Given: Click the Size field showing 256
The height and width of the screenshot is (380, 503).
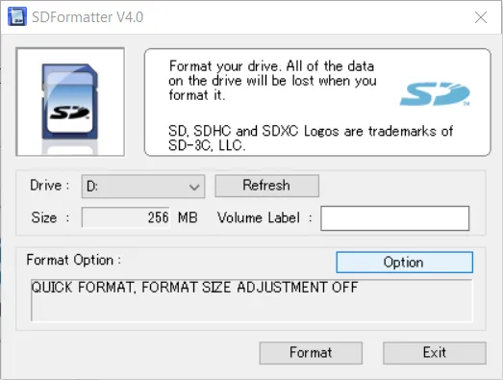Looking at the screenshot, I should tap(126, 217).
